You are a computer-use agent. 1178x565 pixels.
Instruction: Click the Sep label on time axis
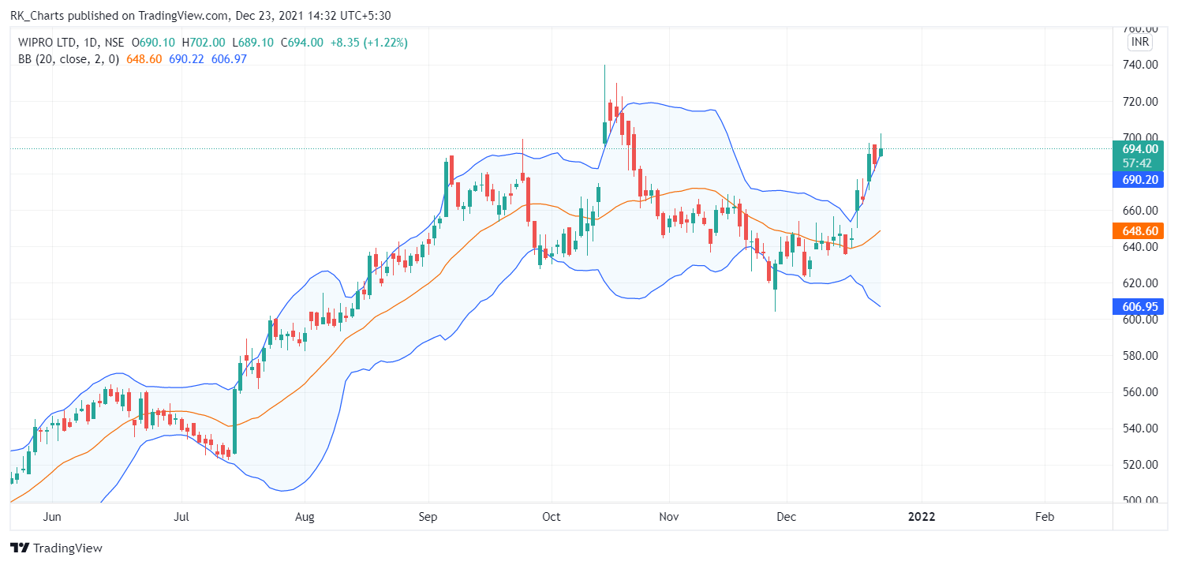click(x=428, y=517)
